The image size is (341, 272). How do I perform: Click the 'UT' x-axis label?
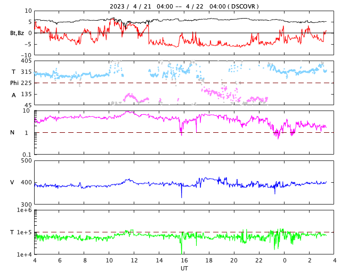[x=184, y=268]
